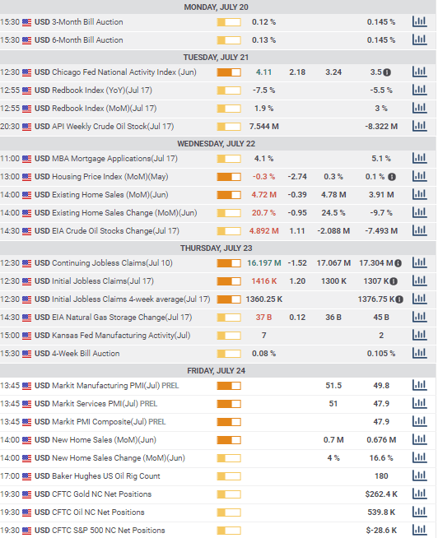Click US flag icon in MBA Mortgage Applications row
The height and width of the screenshot is (538, 438).
tap(26, 159)
